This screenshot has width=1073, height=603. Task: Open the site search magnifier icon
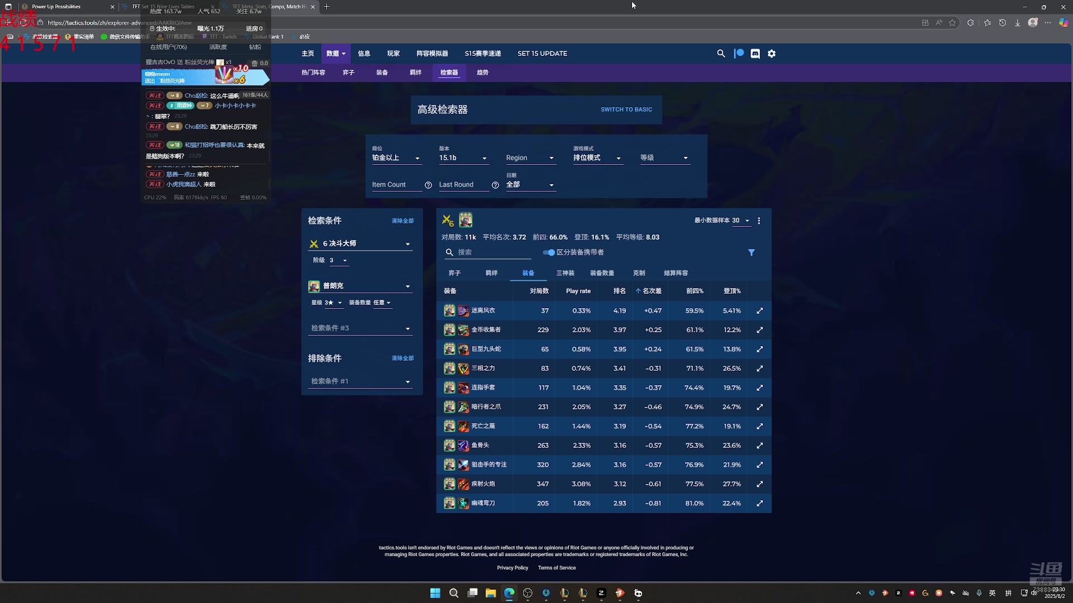721,54
